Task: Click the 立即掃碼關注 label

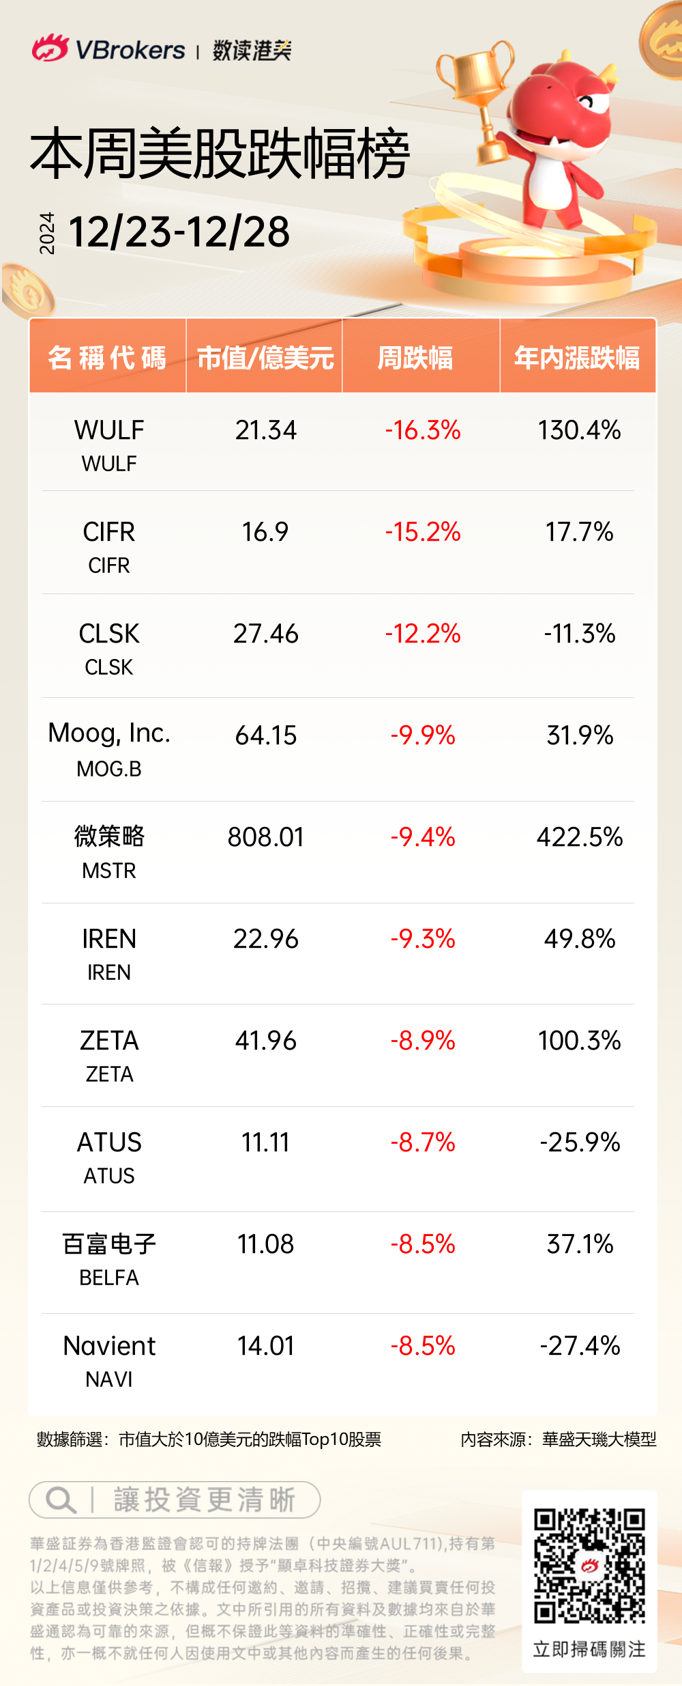Action: pyautogui.click(x=589, y=1649)
